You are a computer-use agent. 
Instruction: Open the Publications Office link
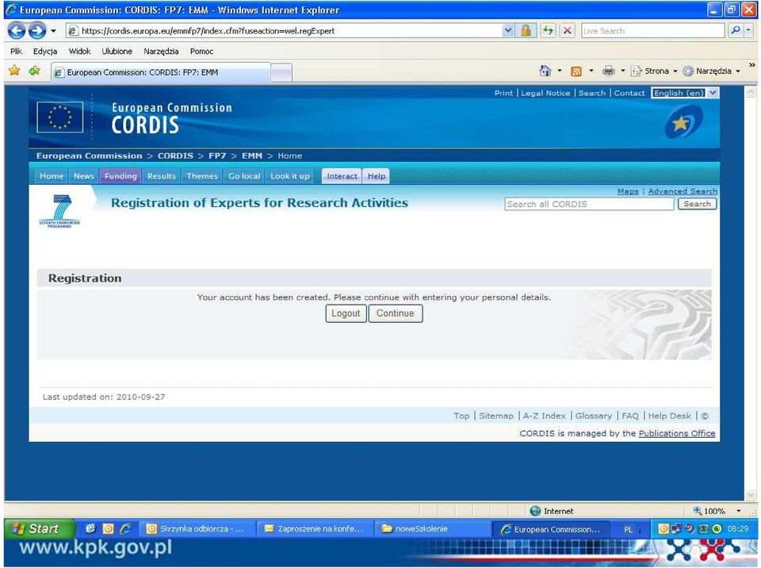(x=676, y=433)
